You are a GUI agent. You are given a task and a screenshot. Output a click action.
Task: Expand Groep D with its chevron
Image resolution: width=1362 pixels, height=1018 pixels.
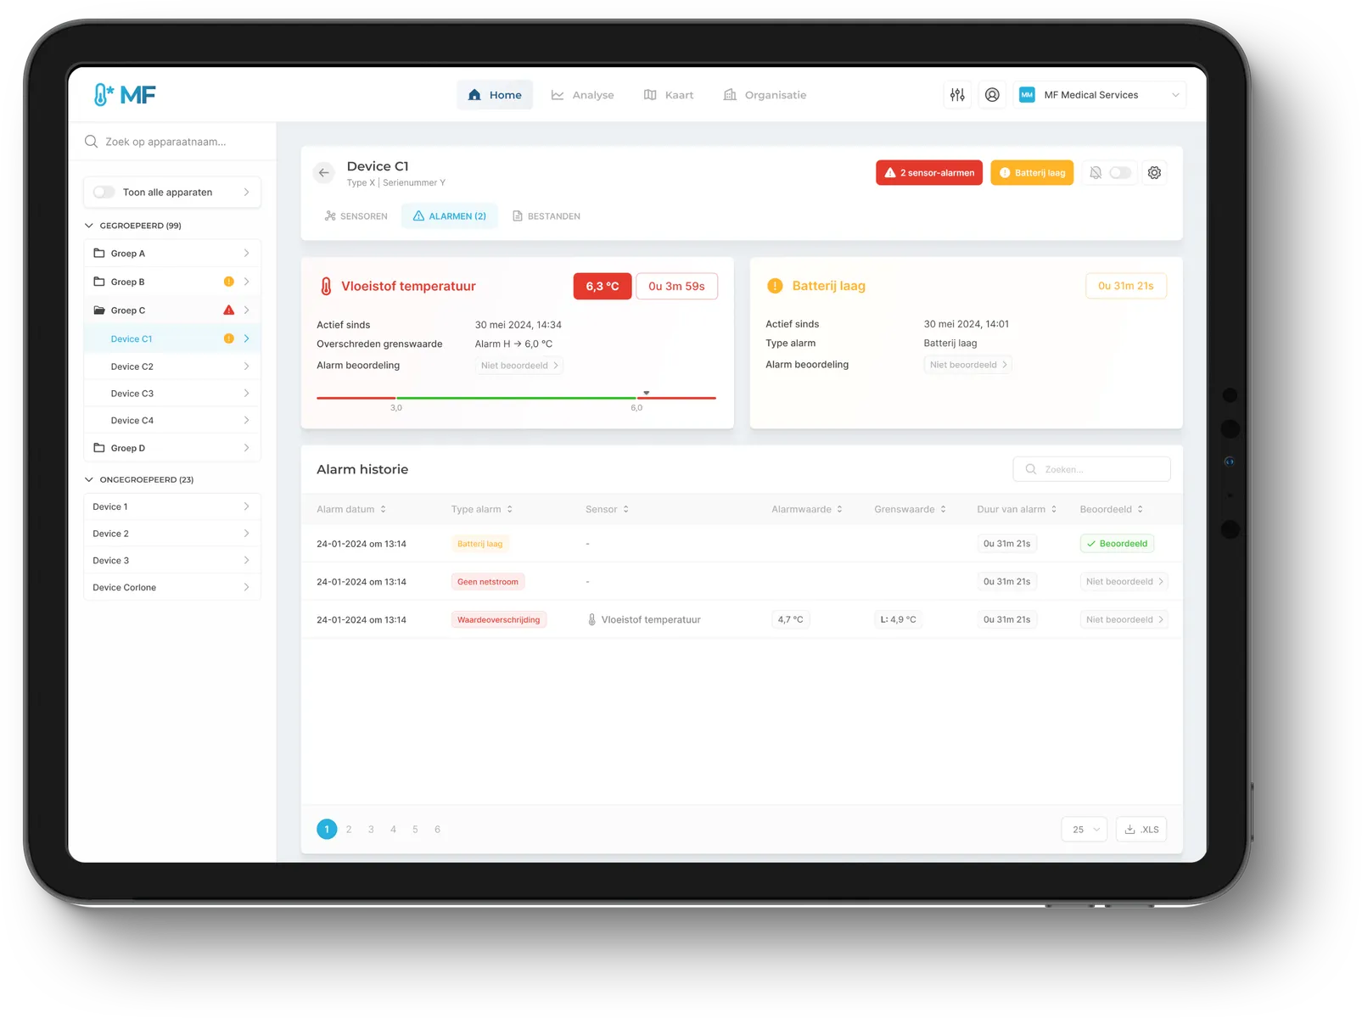[x=246, y=448]
